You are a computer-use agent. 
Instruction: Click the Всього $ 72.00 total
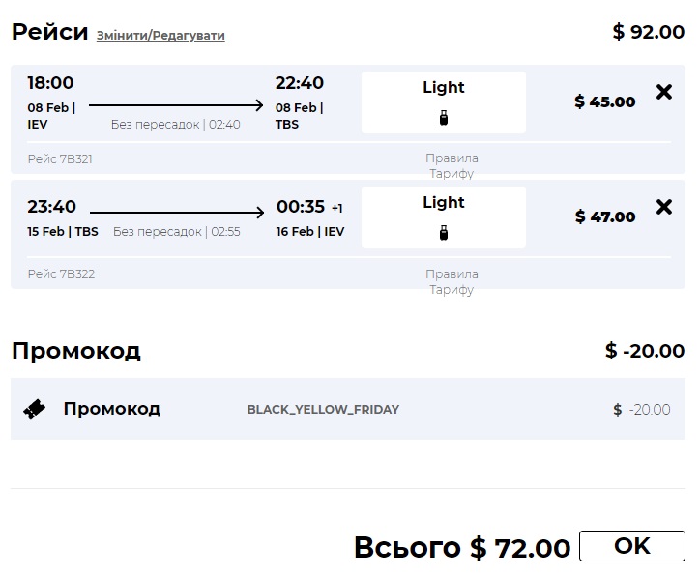462,549
